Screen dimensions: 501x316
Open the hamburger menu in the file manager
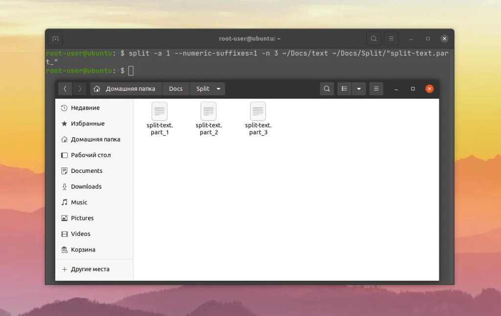376,89
